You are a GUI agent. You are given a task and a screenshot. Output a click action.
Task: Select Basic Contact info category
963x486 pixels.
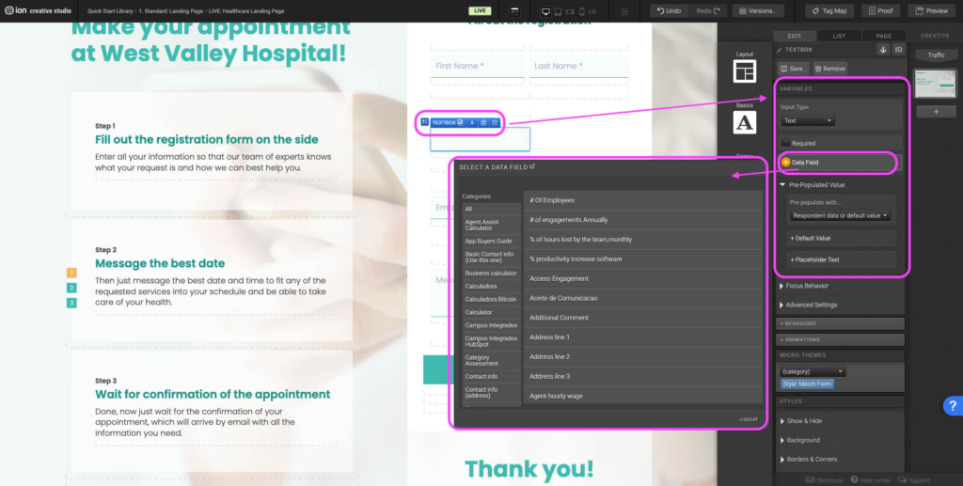pyautogui.click(x=491, y=258)
